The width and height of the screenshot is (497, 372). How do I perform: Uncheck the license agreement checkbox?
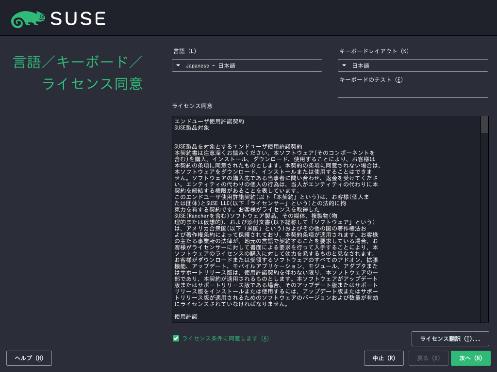[176, 339]
